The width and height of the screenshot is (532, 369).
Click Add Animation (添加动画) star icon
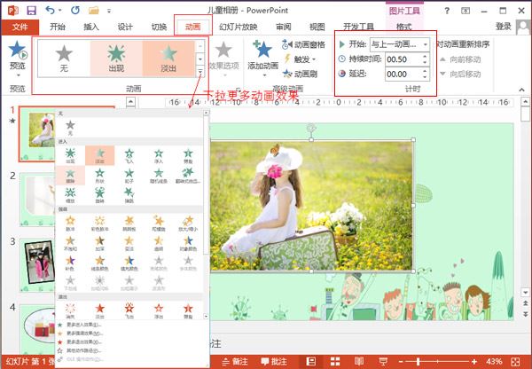click(x=262, y=49)
